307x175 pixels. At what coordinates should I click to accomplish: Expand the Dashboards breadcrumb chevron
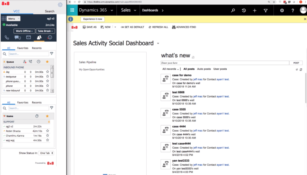pos(163,10)
